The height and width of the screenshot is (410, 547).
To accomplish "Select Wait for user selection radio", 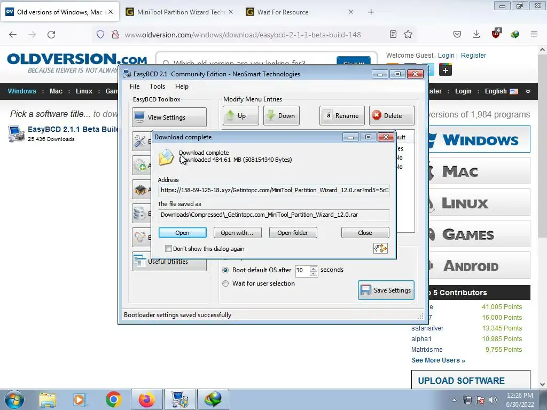I will [x=226, y=283].
